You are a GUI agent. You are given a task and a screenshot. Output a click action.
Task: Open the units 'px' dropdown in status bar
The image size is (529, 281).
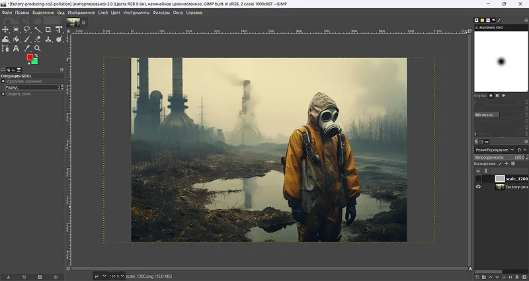pyautogui.click(x=101, y=276)
